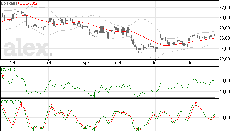Click the 22,00 price axis value
Viewport: 235px width, 132px height.
point(224,59)
